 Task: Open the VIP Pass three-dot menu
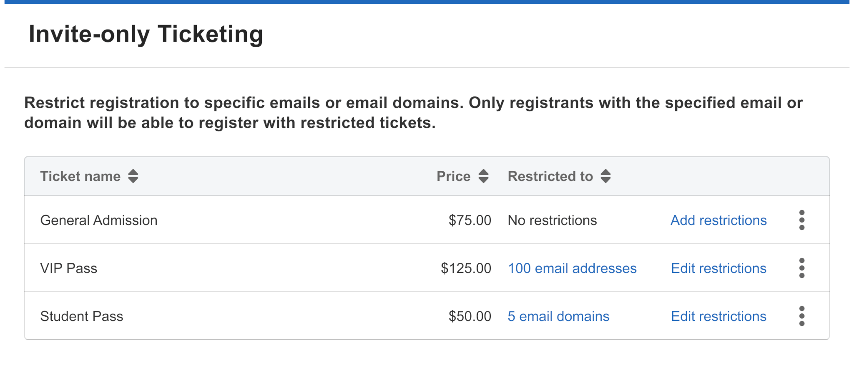(x=802, y=268)
